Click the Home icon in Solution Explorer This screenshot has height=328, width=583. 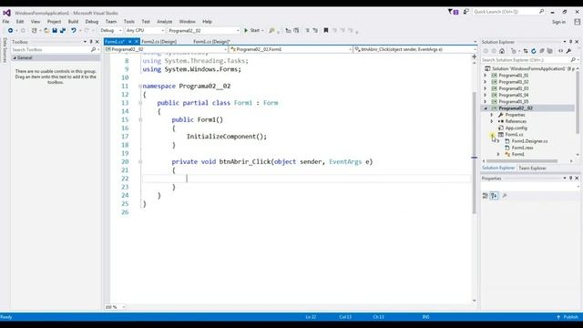(x=502, y=51)
